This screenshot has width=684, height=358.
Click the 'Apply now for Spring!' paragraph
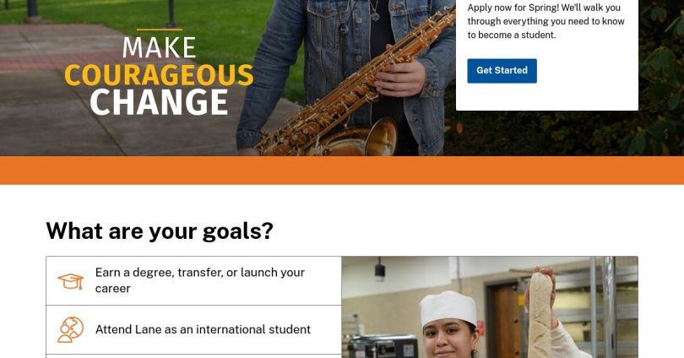click(546, 21)
